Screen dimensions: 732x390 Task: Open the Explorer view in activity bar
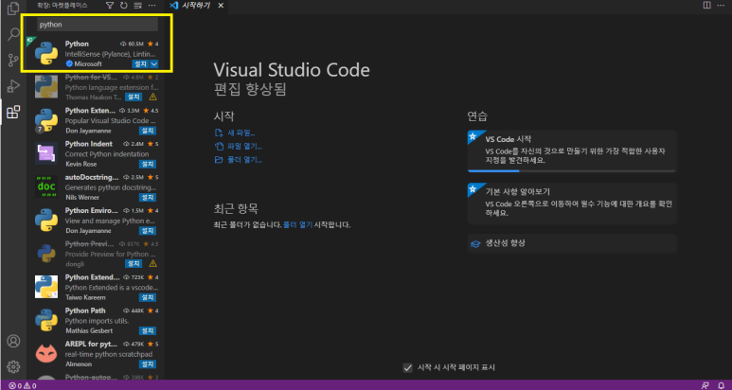pyautogui.click(x=13, y=8)
